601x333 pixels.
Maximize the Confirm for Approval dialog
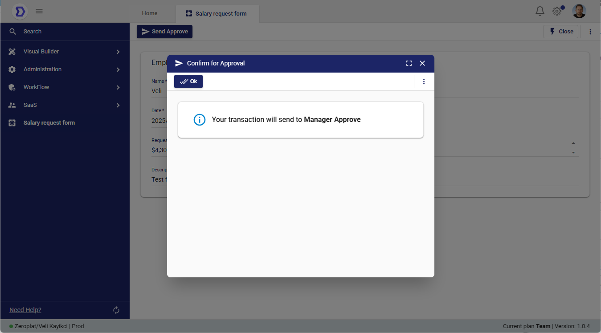tap(409, 63)
